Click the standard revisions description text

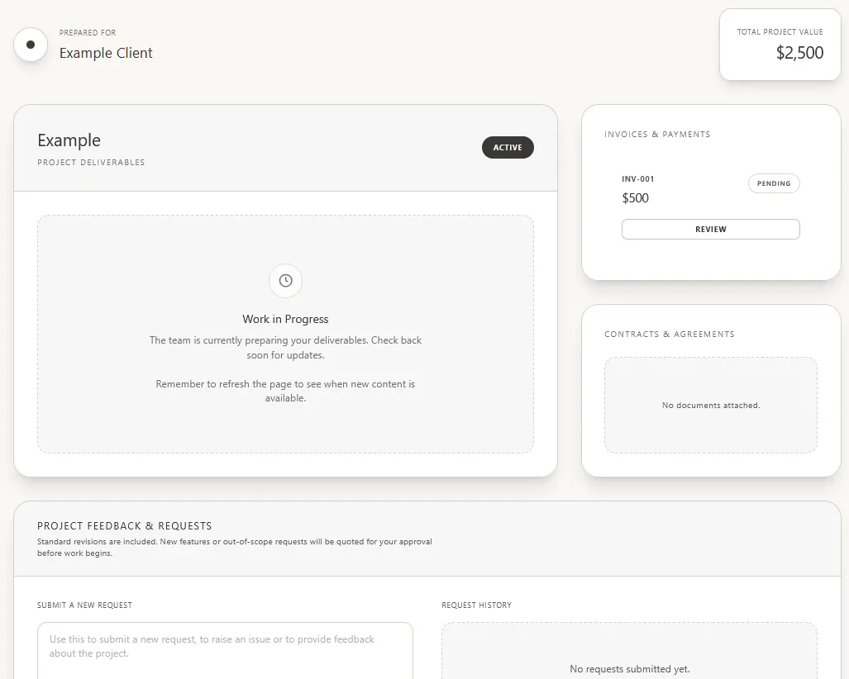click(x=235, y=547)
